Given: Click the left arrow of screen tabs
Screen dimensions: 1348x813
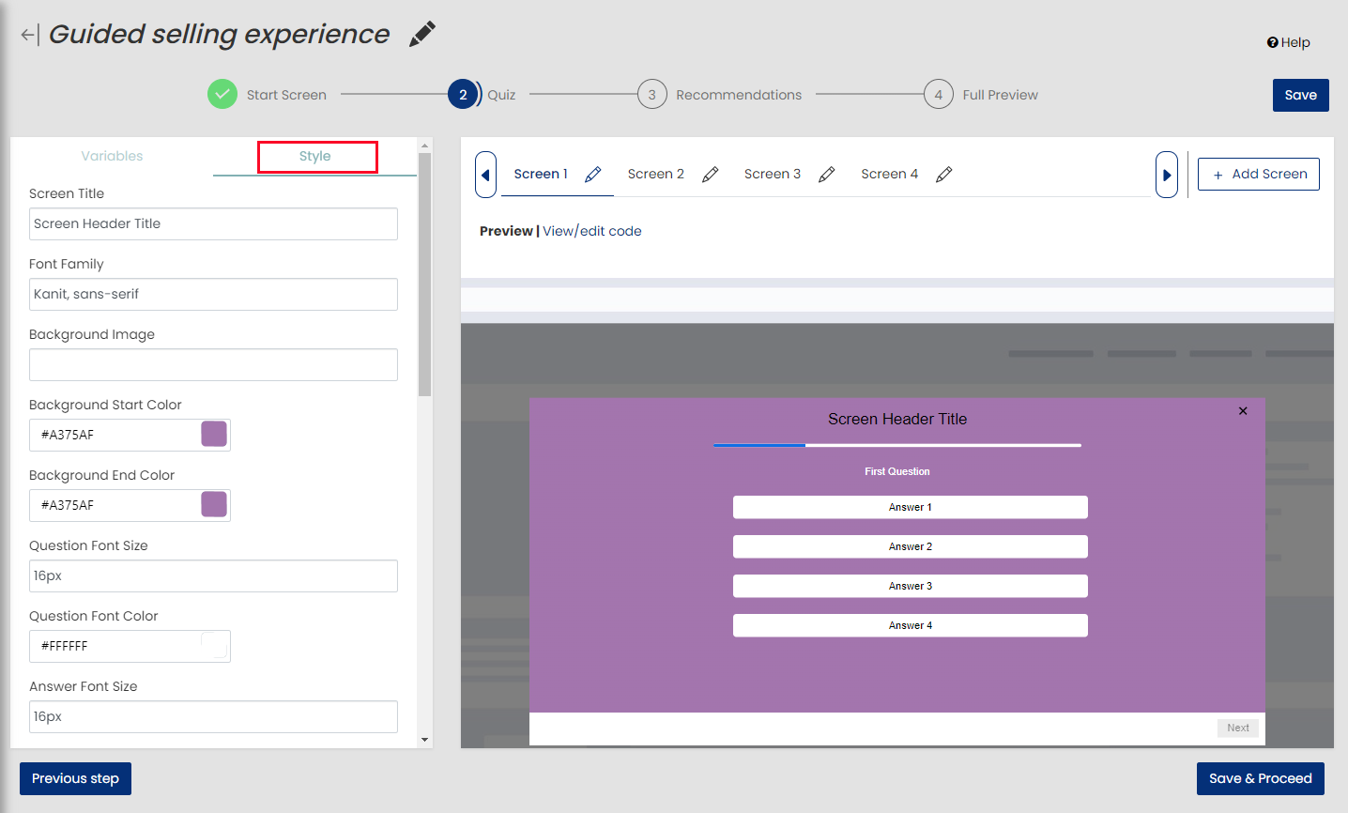Looking at the screenshot, I should [485, 175].
